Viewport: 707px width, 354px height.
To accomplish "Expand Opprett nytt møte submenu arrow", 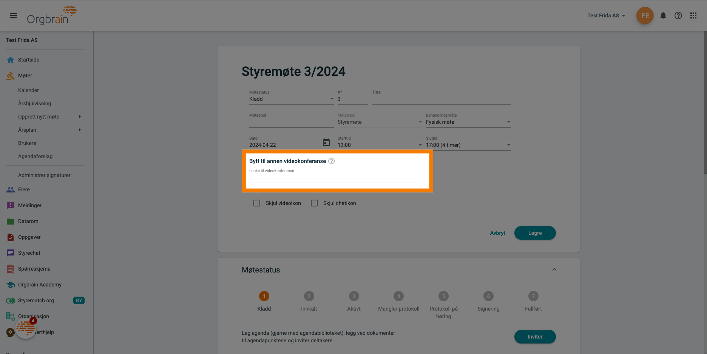I will tap(80, 117).
